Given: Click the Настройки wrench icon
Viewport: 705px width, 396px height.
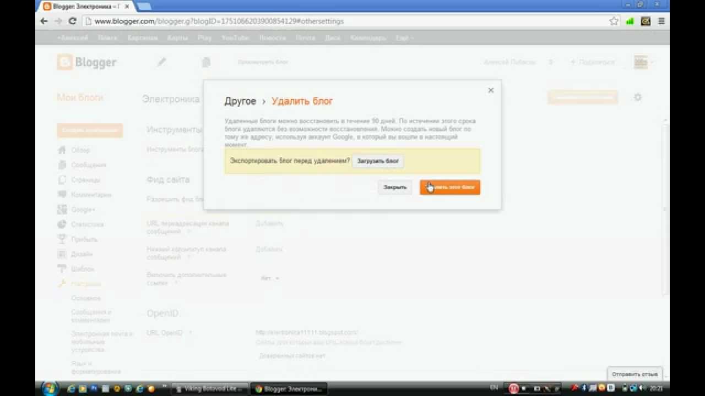Looking at the screenshot, I should click(x=62, y=284).
